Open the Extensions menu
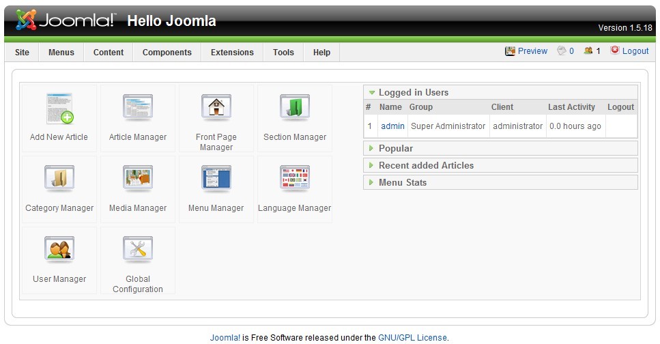660x344 pixels. (232, 52)
